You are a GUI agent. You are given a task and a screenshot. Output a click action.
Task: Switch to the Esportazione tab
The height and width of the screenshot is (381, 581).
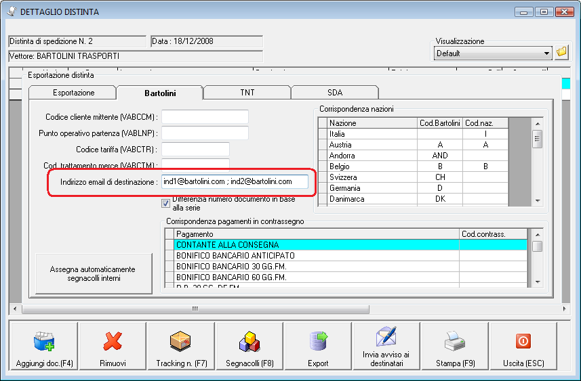tap(73, 93)
